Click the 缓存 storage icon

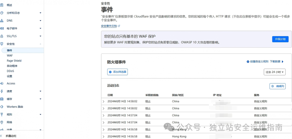(x=2, y=99)
